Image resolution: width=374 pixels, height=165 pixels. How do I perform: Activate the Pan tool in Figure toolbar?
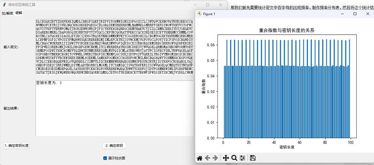pos(226,158)
